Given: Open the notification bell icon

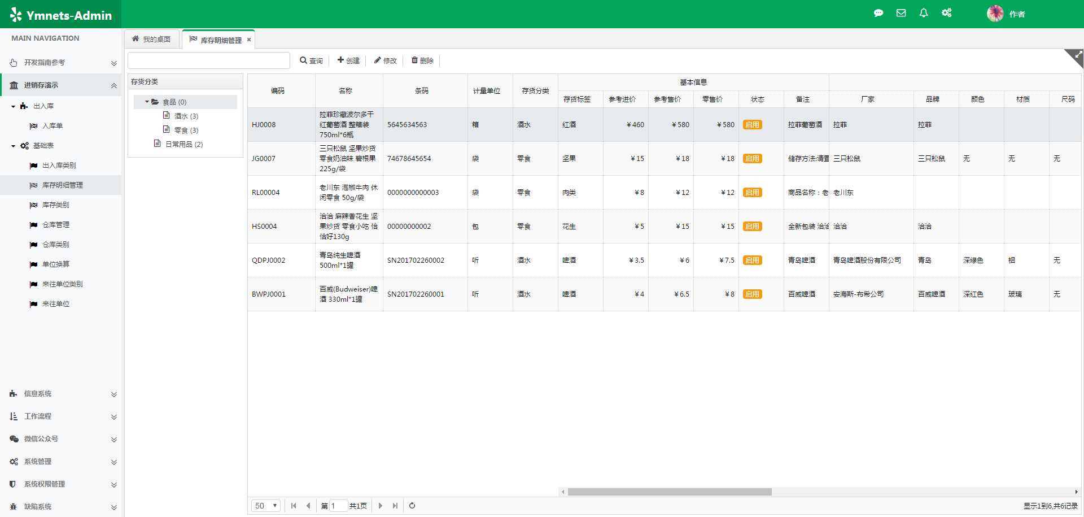Looking at the screenshot, I should click(924, 13).
